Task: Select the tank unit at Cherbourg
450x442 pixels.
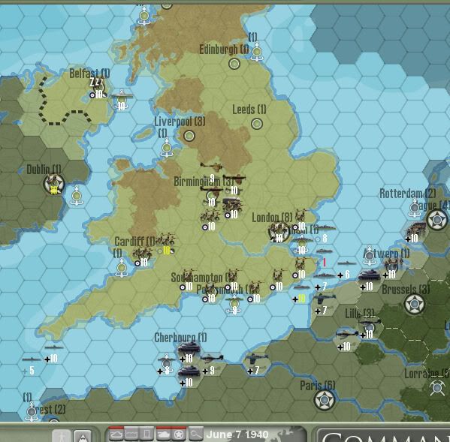Action: (189, 348)
